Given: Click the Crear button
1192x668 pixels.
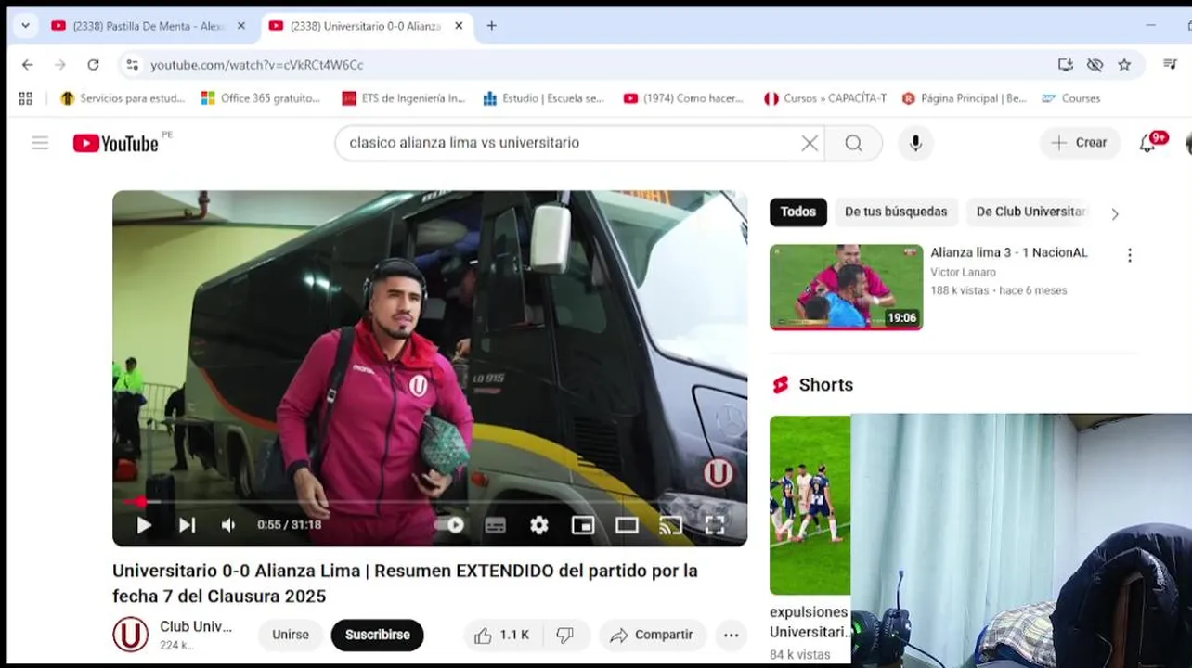Looking at the screenshot, I should click(x=1080, y=143).
